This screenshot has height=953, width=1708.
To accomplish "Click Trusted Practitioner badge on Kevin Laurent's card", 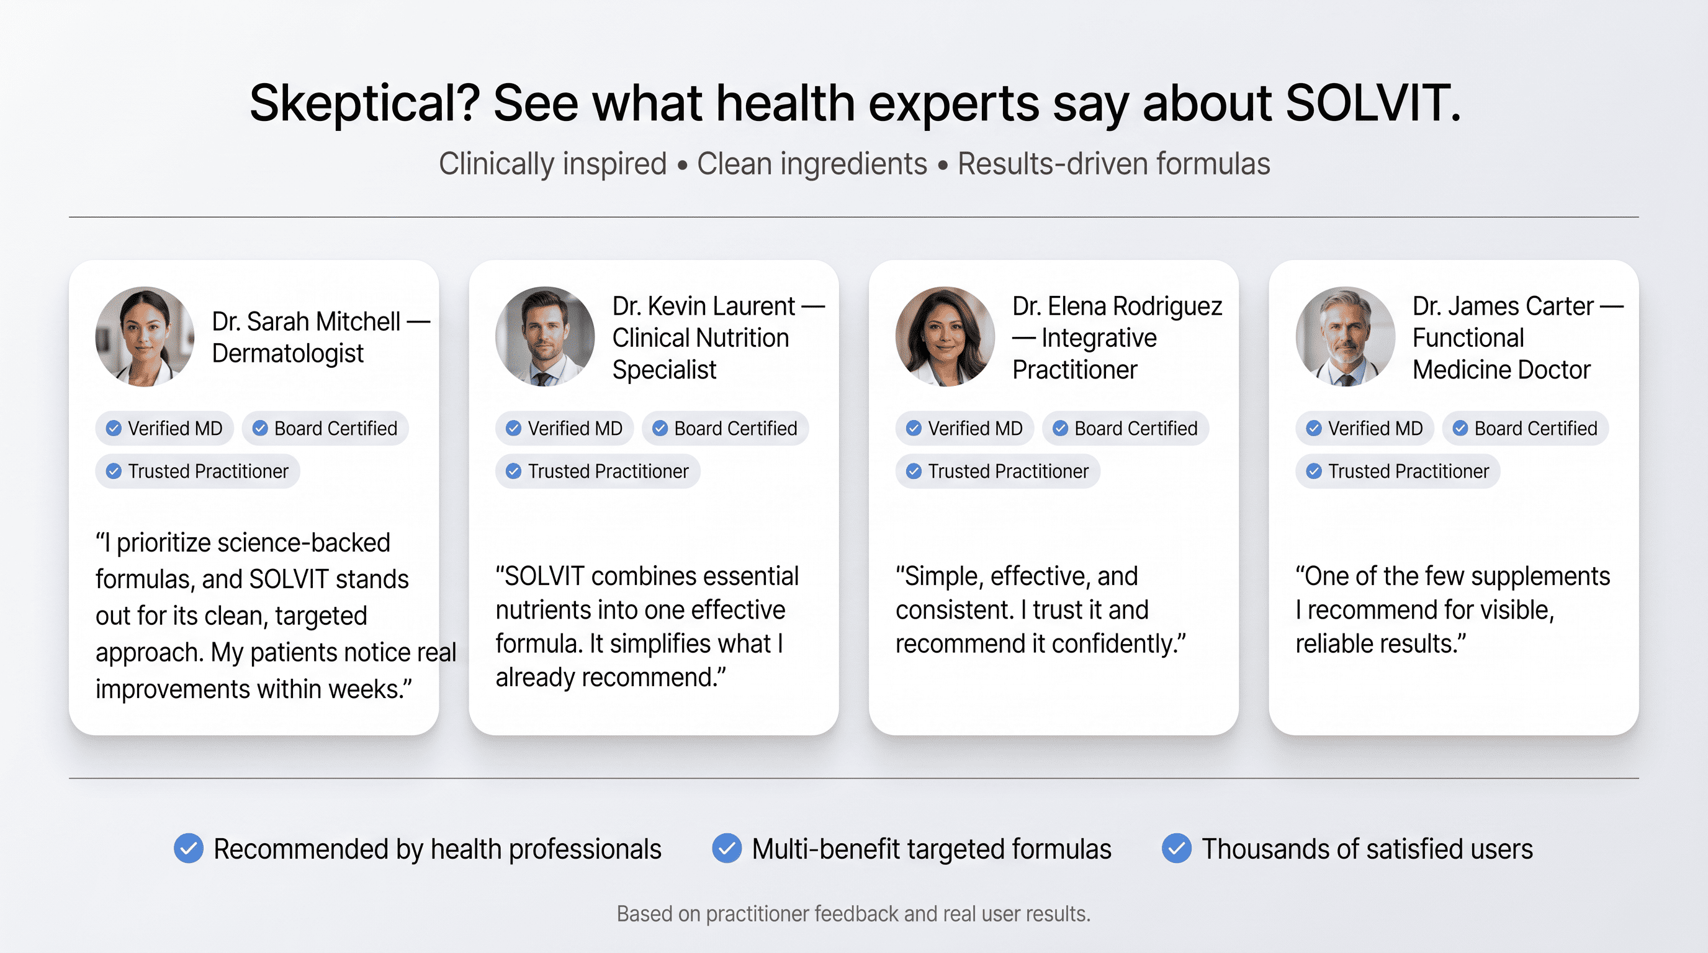I will (598, 471).
